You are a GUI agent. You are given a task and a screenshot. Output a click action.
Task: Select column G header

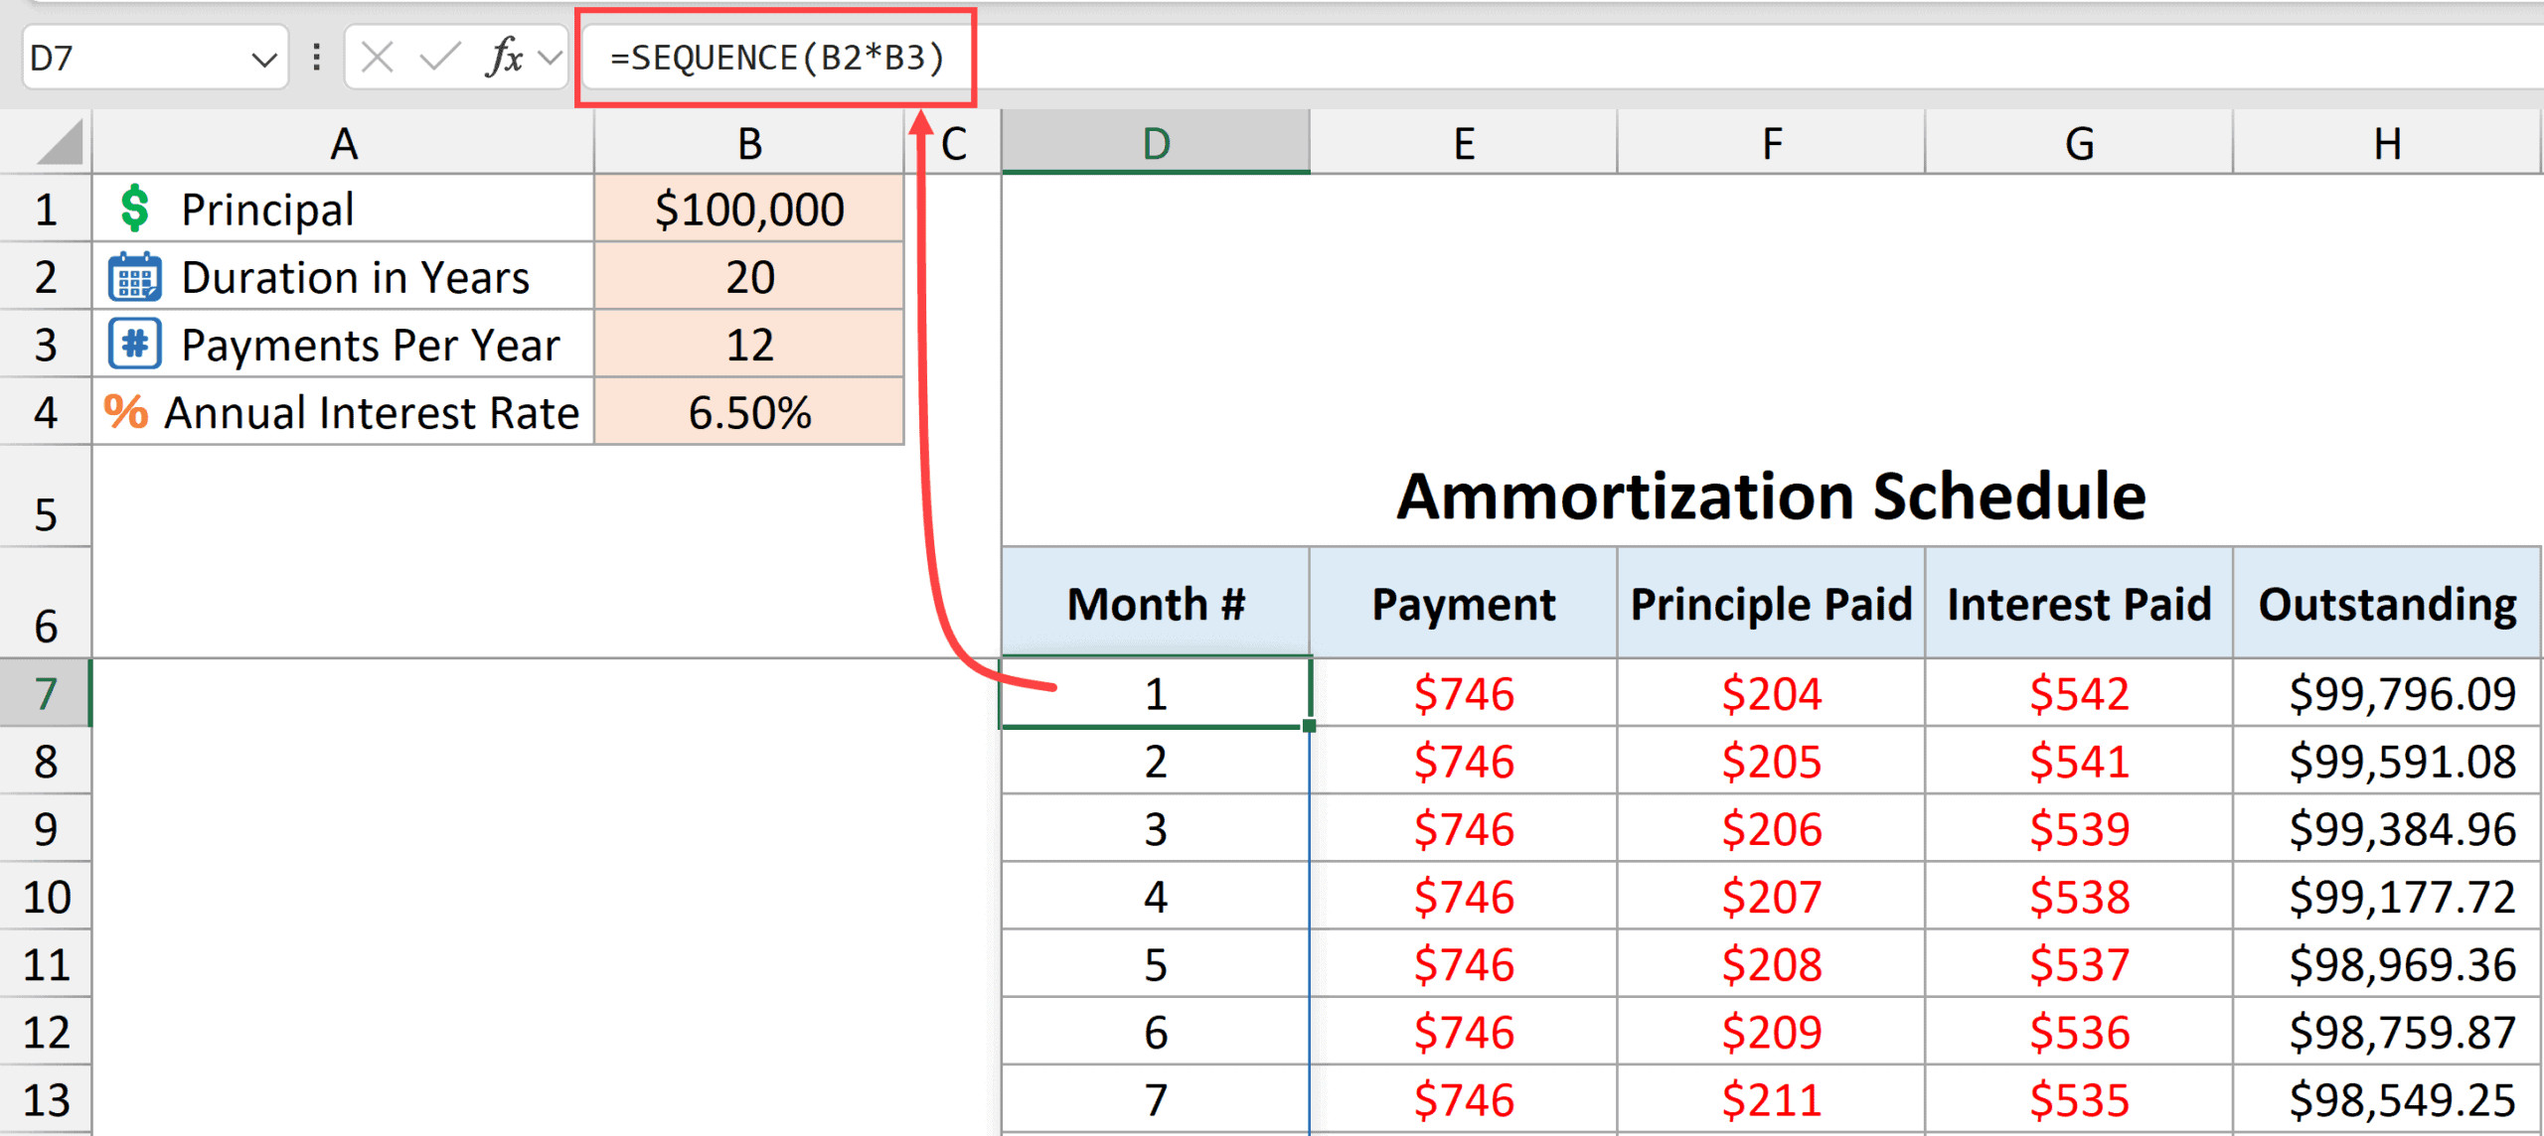click(2079, 144)
